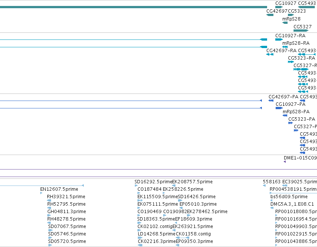Click EST EK208757.5prime
This screenshot has height=247, width=317.
(x=192, y=182)
